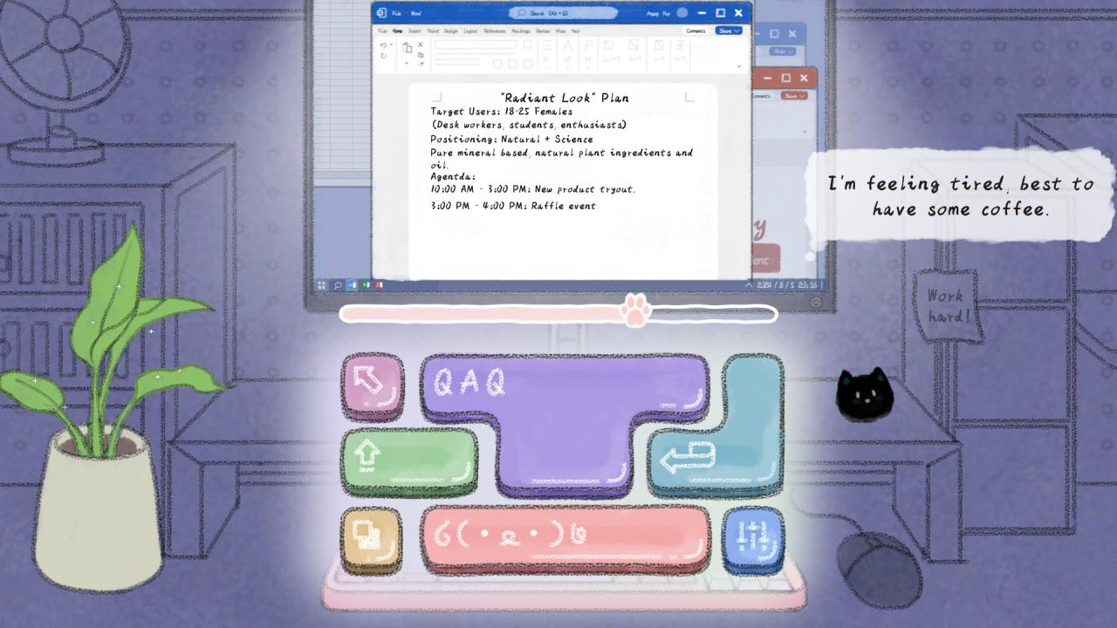Image resolution: width=1117 pixels, height=628 pixels.
Task: Open the Share dropdown in Word
Action: (x=729, y=31)
